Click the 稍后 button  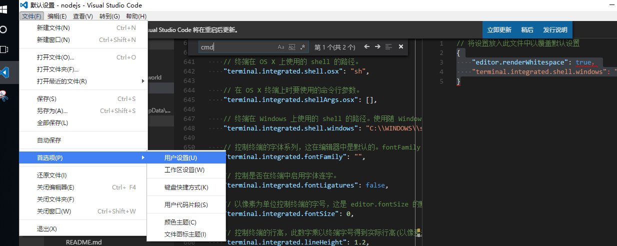(527, 29)
